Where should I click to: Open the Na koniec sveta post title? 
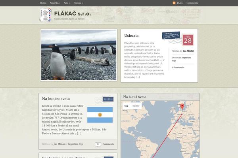(x=56, y=99)
